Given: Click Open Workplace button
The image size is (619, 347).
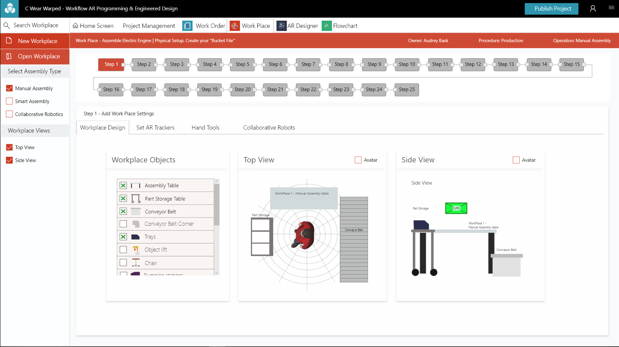Looking at the screenshot, I should click(35, 56).
